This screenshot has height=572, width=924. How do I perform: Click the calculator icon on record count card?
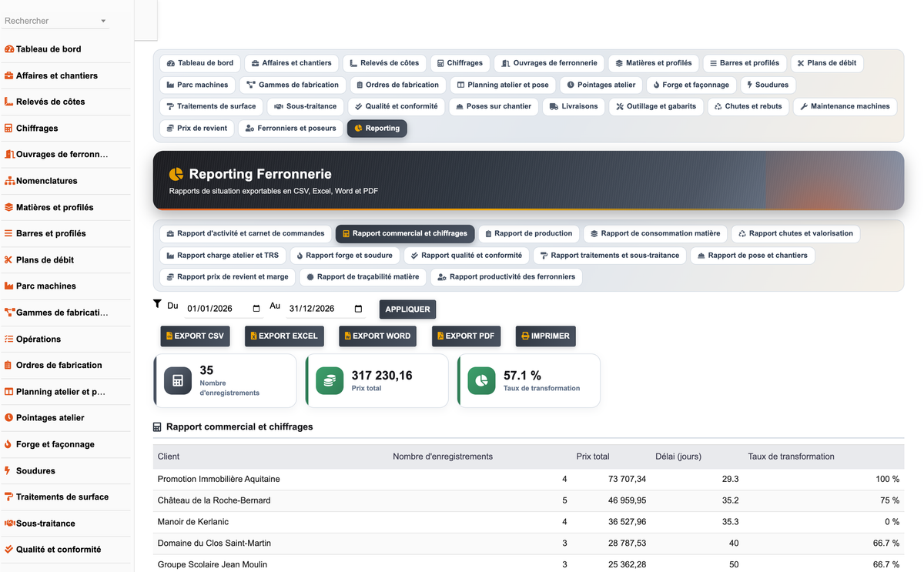point(178,380)
